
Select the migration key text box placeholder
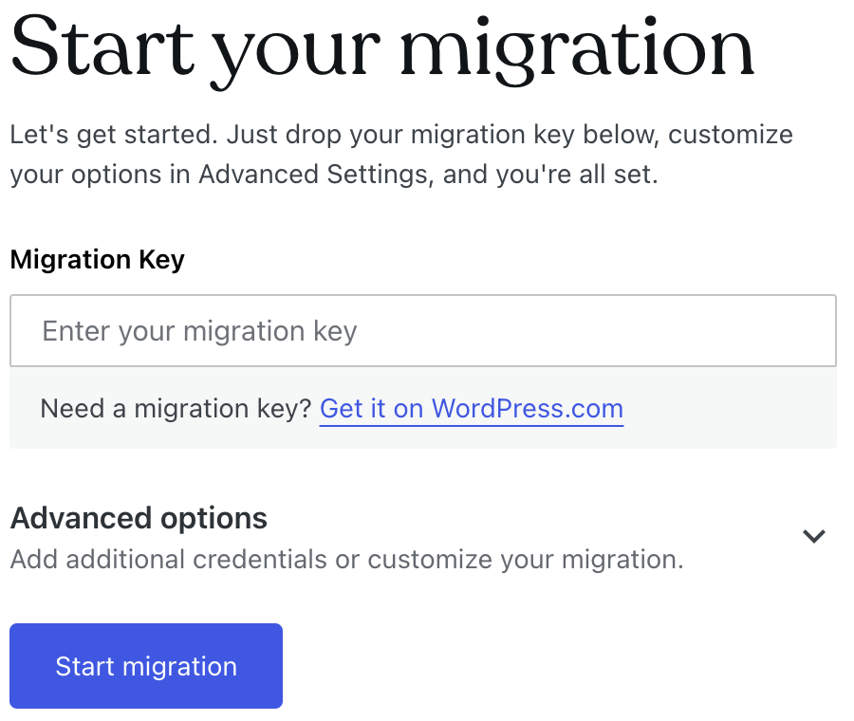pyautogui.click(x=200, y=331)
